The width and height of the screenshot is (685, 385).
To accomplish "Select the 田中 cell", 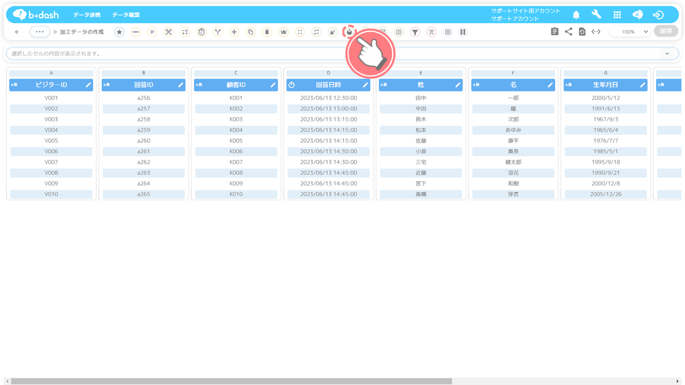I will tap(421, 98).
